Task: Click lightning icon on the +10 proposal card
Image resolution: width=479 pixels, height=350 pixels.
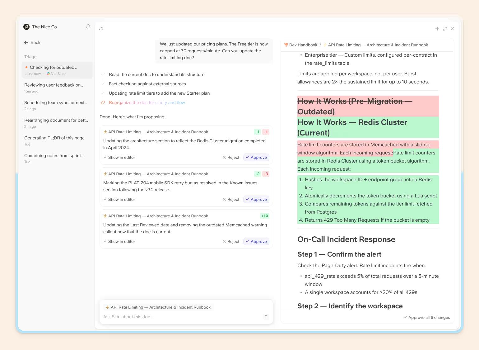Action: click(x=105, y=216)
